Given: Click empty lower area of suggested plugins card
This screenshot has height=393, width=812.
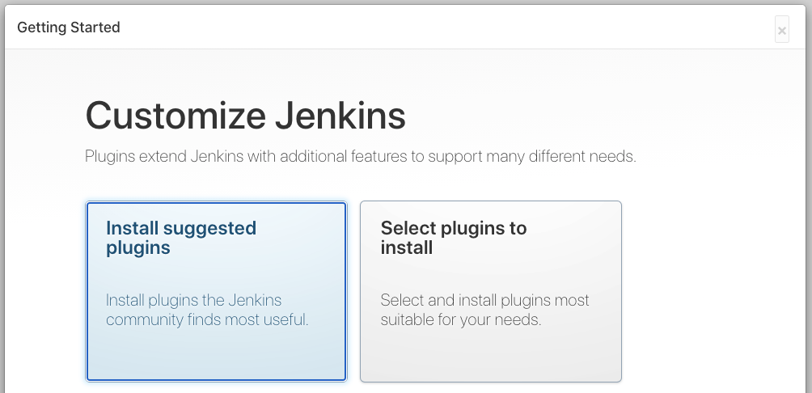Looking at the screenshot, I should coord(216,357).
